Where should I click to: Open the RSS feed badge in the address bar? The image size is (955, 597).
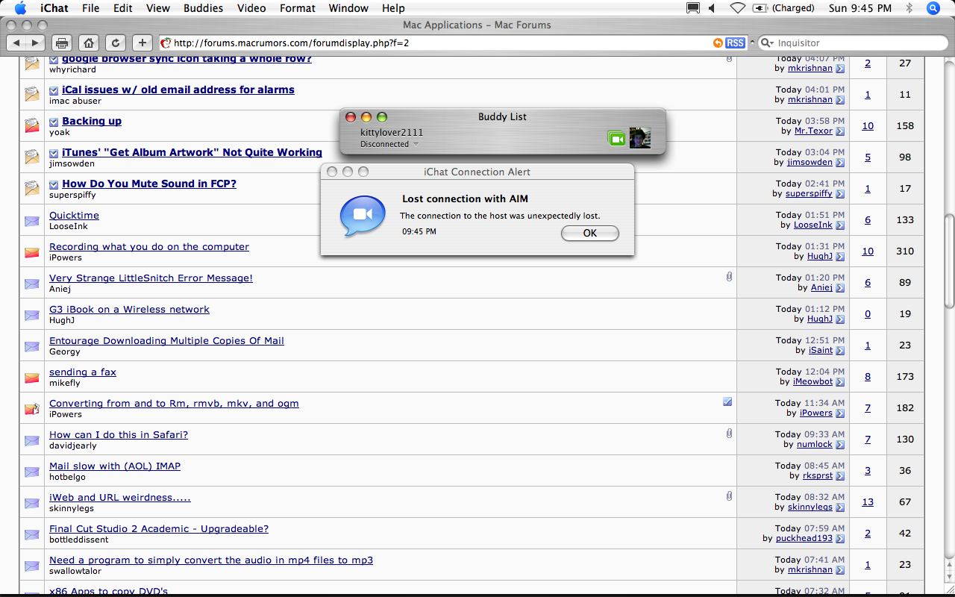tap(735, 43)
